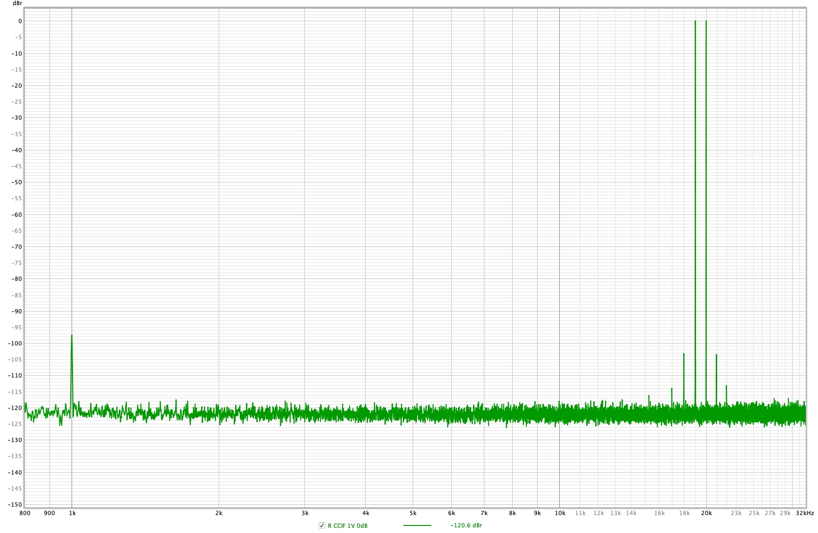
Task: Click the 20k frequency axis label
Action: [x=706, y=513]
